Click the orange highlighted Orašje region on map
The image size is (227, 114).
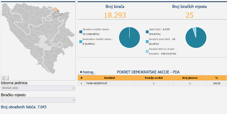pos(56,9)
